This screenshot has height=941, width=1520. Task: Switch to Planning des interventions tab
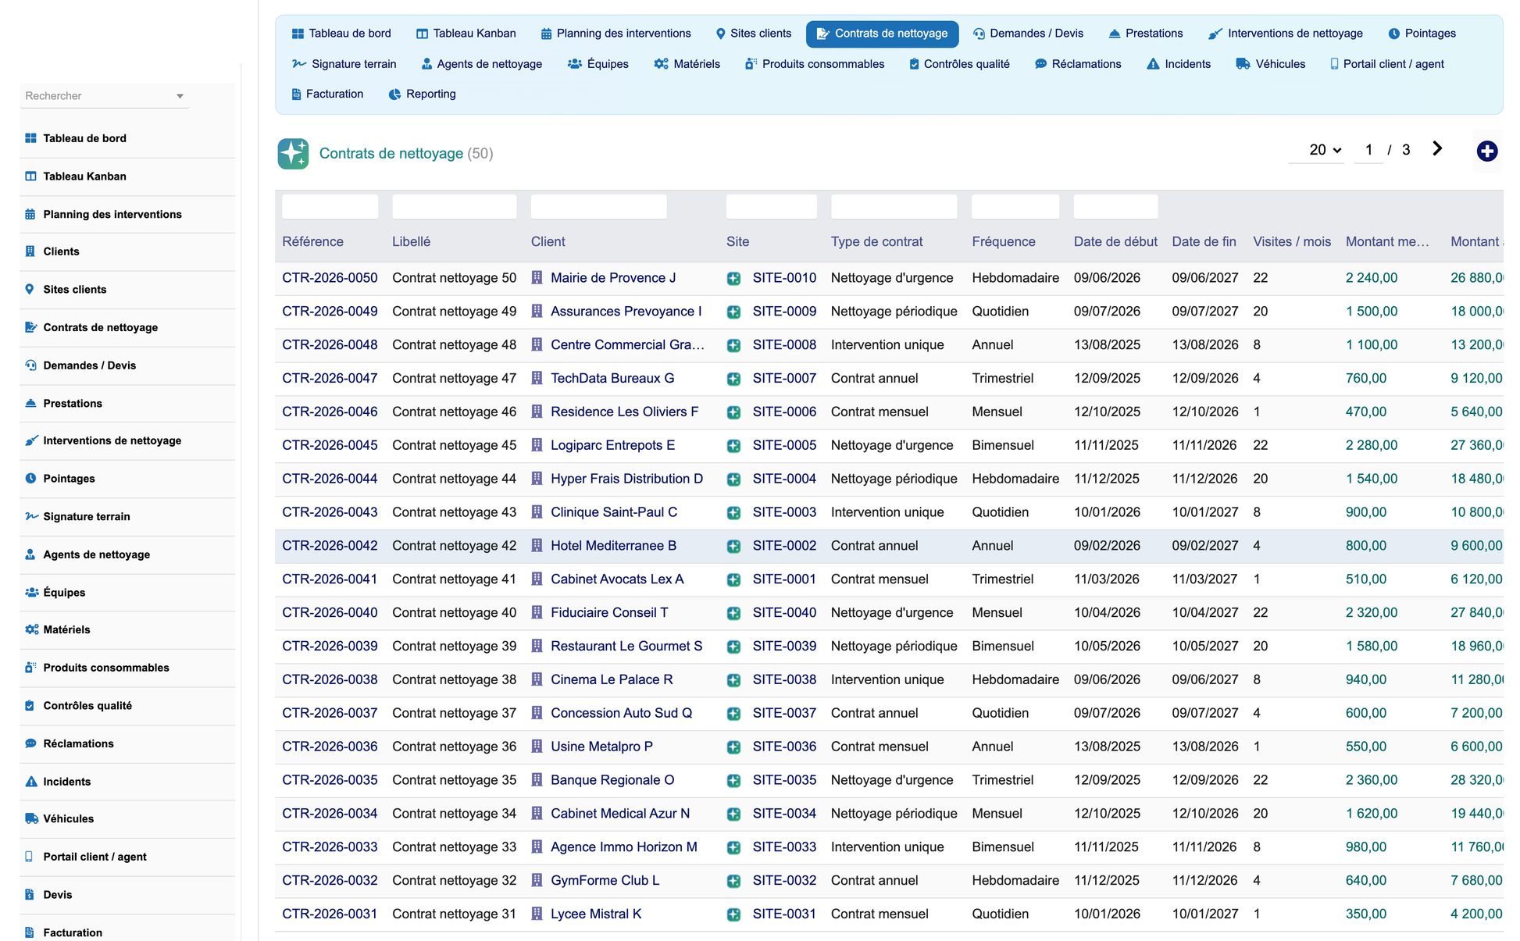(615, 34)
